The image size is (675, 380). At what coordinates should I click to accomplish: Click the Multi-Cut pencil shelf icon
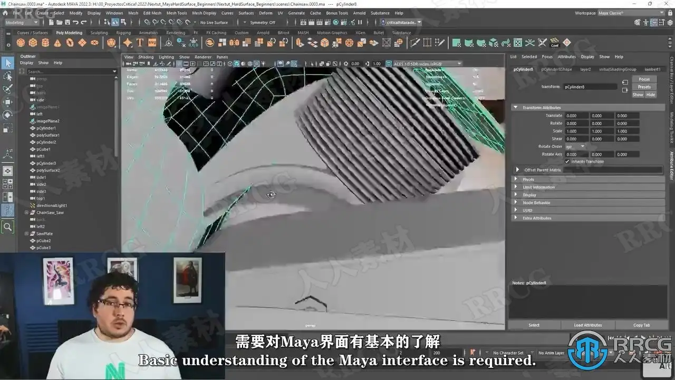(415, 43)
